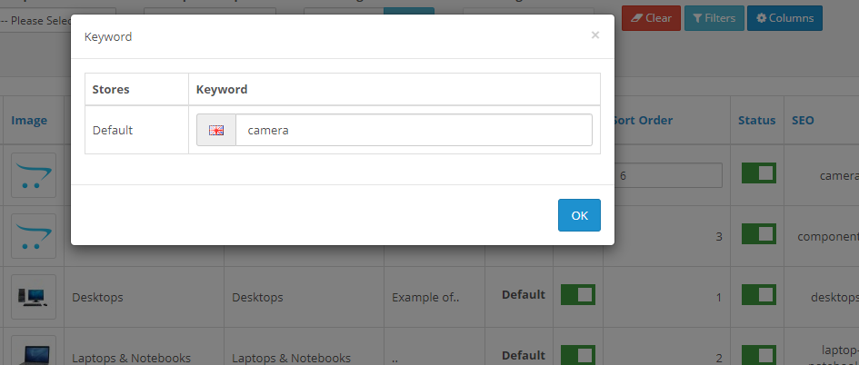Toggle the Default store switch for Desktops
Image resolution: width=859 pixels, height=365 pixels.
pyautogui.click(x=577, y=295)
